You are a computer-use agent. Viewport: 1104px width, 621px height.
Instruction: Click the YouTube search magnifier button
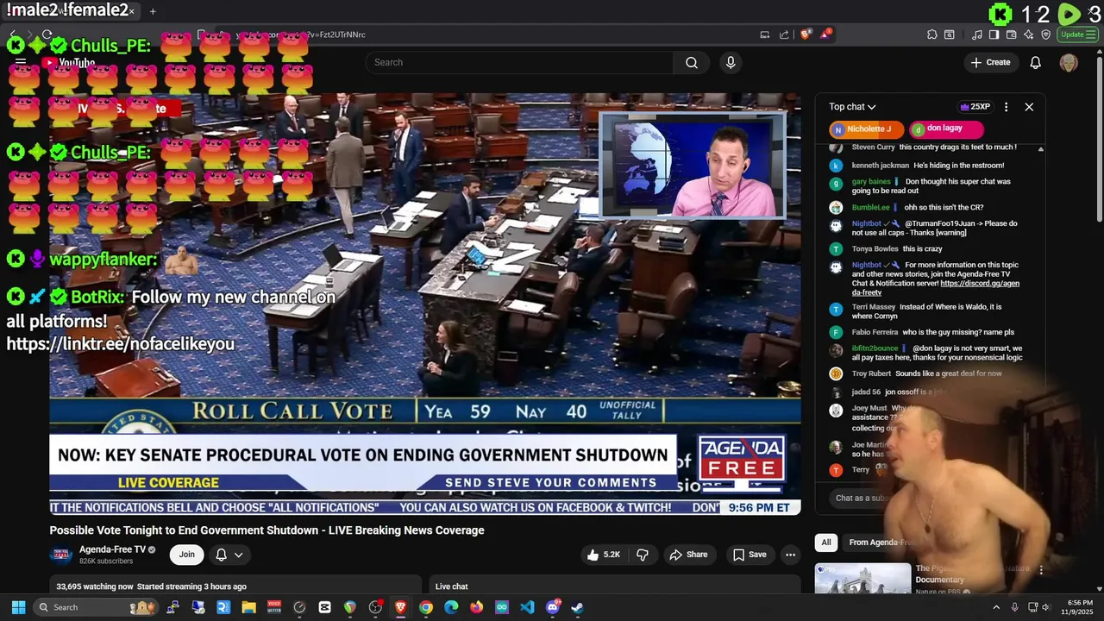pyautogui.click(x=692, y=62)
